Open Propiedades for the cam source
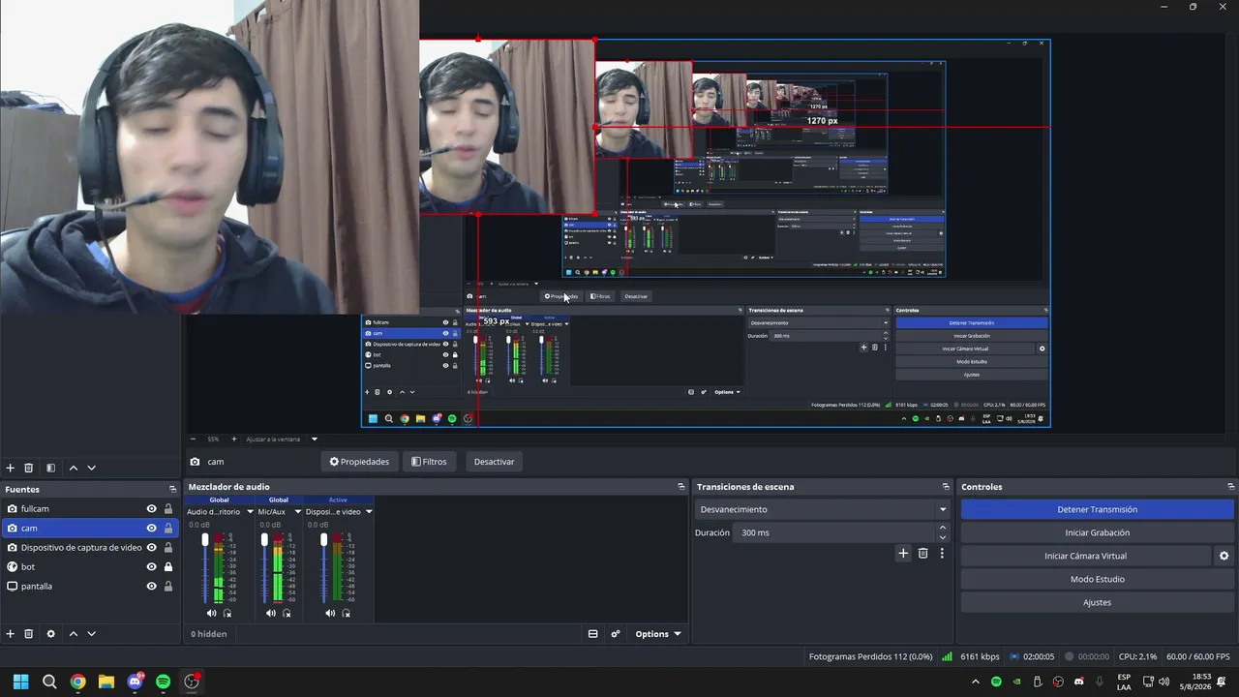Screen dimensions: 1239x697 [359, 462]
